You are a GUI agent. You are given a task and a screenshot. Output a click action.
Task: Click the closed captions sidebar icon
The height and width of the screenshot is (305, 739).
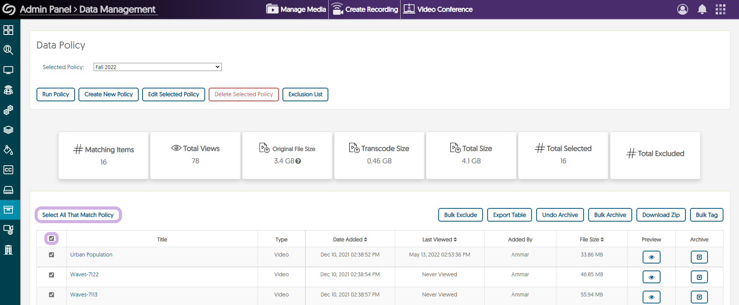point(8,170)
